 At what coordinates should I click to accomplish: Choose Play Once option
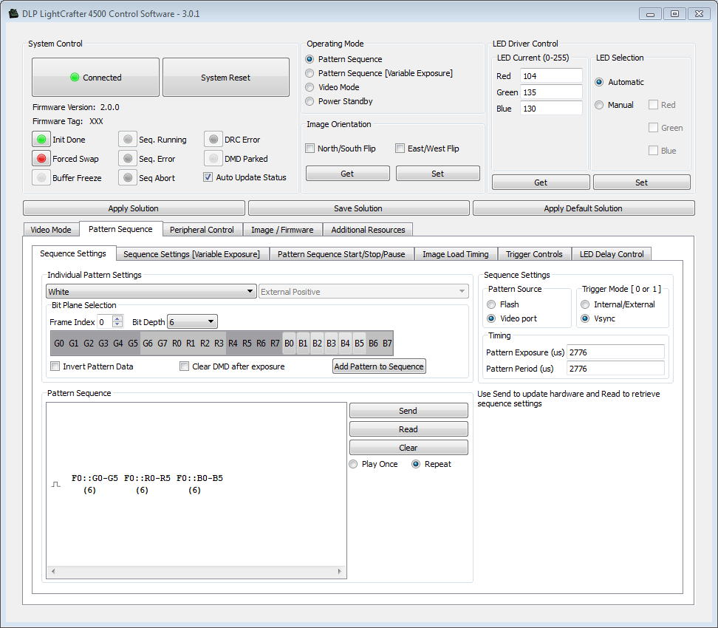click(353, 464)
